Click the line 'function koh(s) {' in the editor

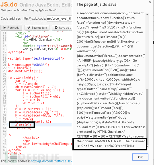(x=24, y=78)
